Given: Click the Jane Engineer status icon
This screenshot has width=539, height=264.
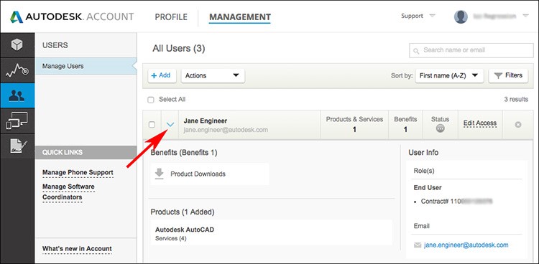Looking at the screenshot, I should [x=440, y=128].
